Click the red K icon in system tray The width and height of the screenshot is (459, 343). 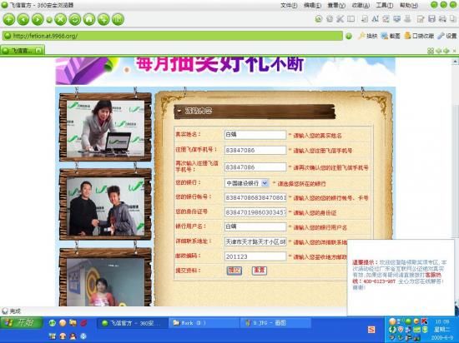pos(424,321)
